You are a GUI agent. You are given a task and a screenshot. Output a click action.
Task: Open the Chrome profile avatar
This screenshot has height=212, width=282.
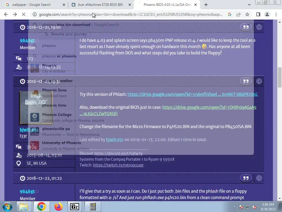point(267,14)
